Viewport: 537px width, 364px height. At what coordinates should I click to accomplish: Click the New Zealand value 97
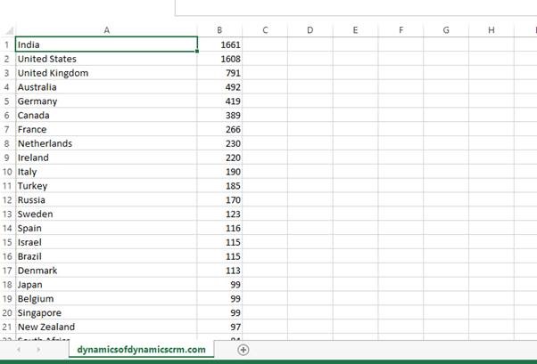coord(219,328)
